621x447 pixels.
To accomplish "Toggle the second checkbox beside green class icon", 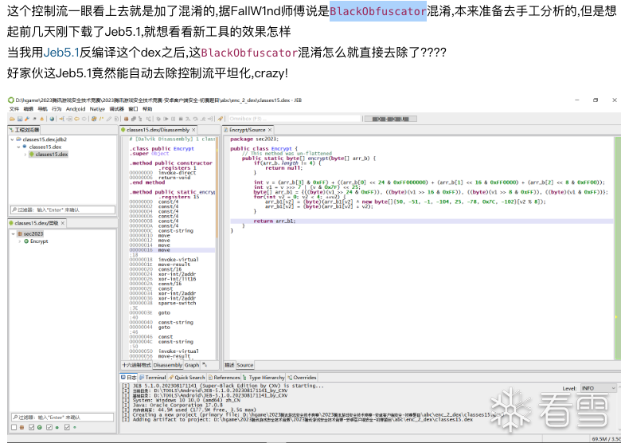I will [32, 427].
